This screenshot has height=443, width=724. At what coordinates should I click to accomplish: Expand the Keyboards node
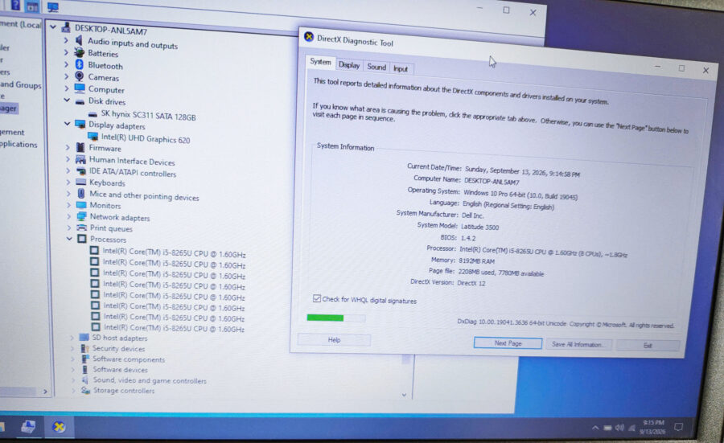click(x=68, y=182)
